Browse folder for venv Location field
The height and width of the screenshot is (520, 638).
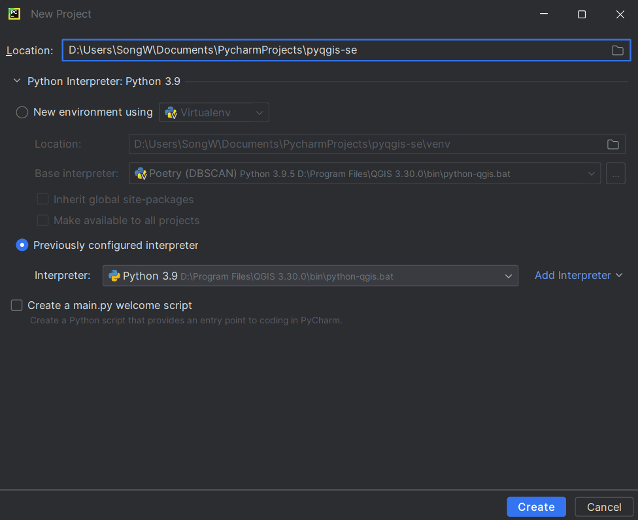pyautogui.click(x=613, y=144)
